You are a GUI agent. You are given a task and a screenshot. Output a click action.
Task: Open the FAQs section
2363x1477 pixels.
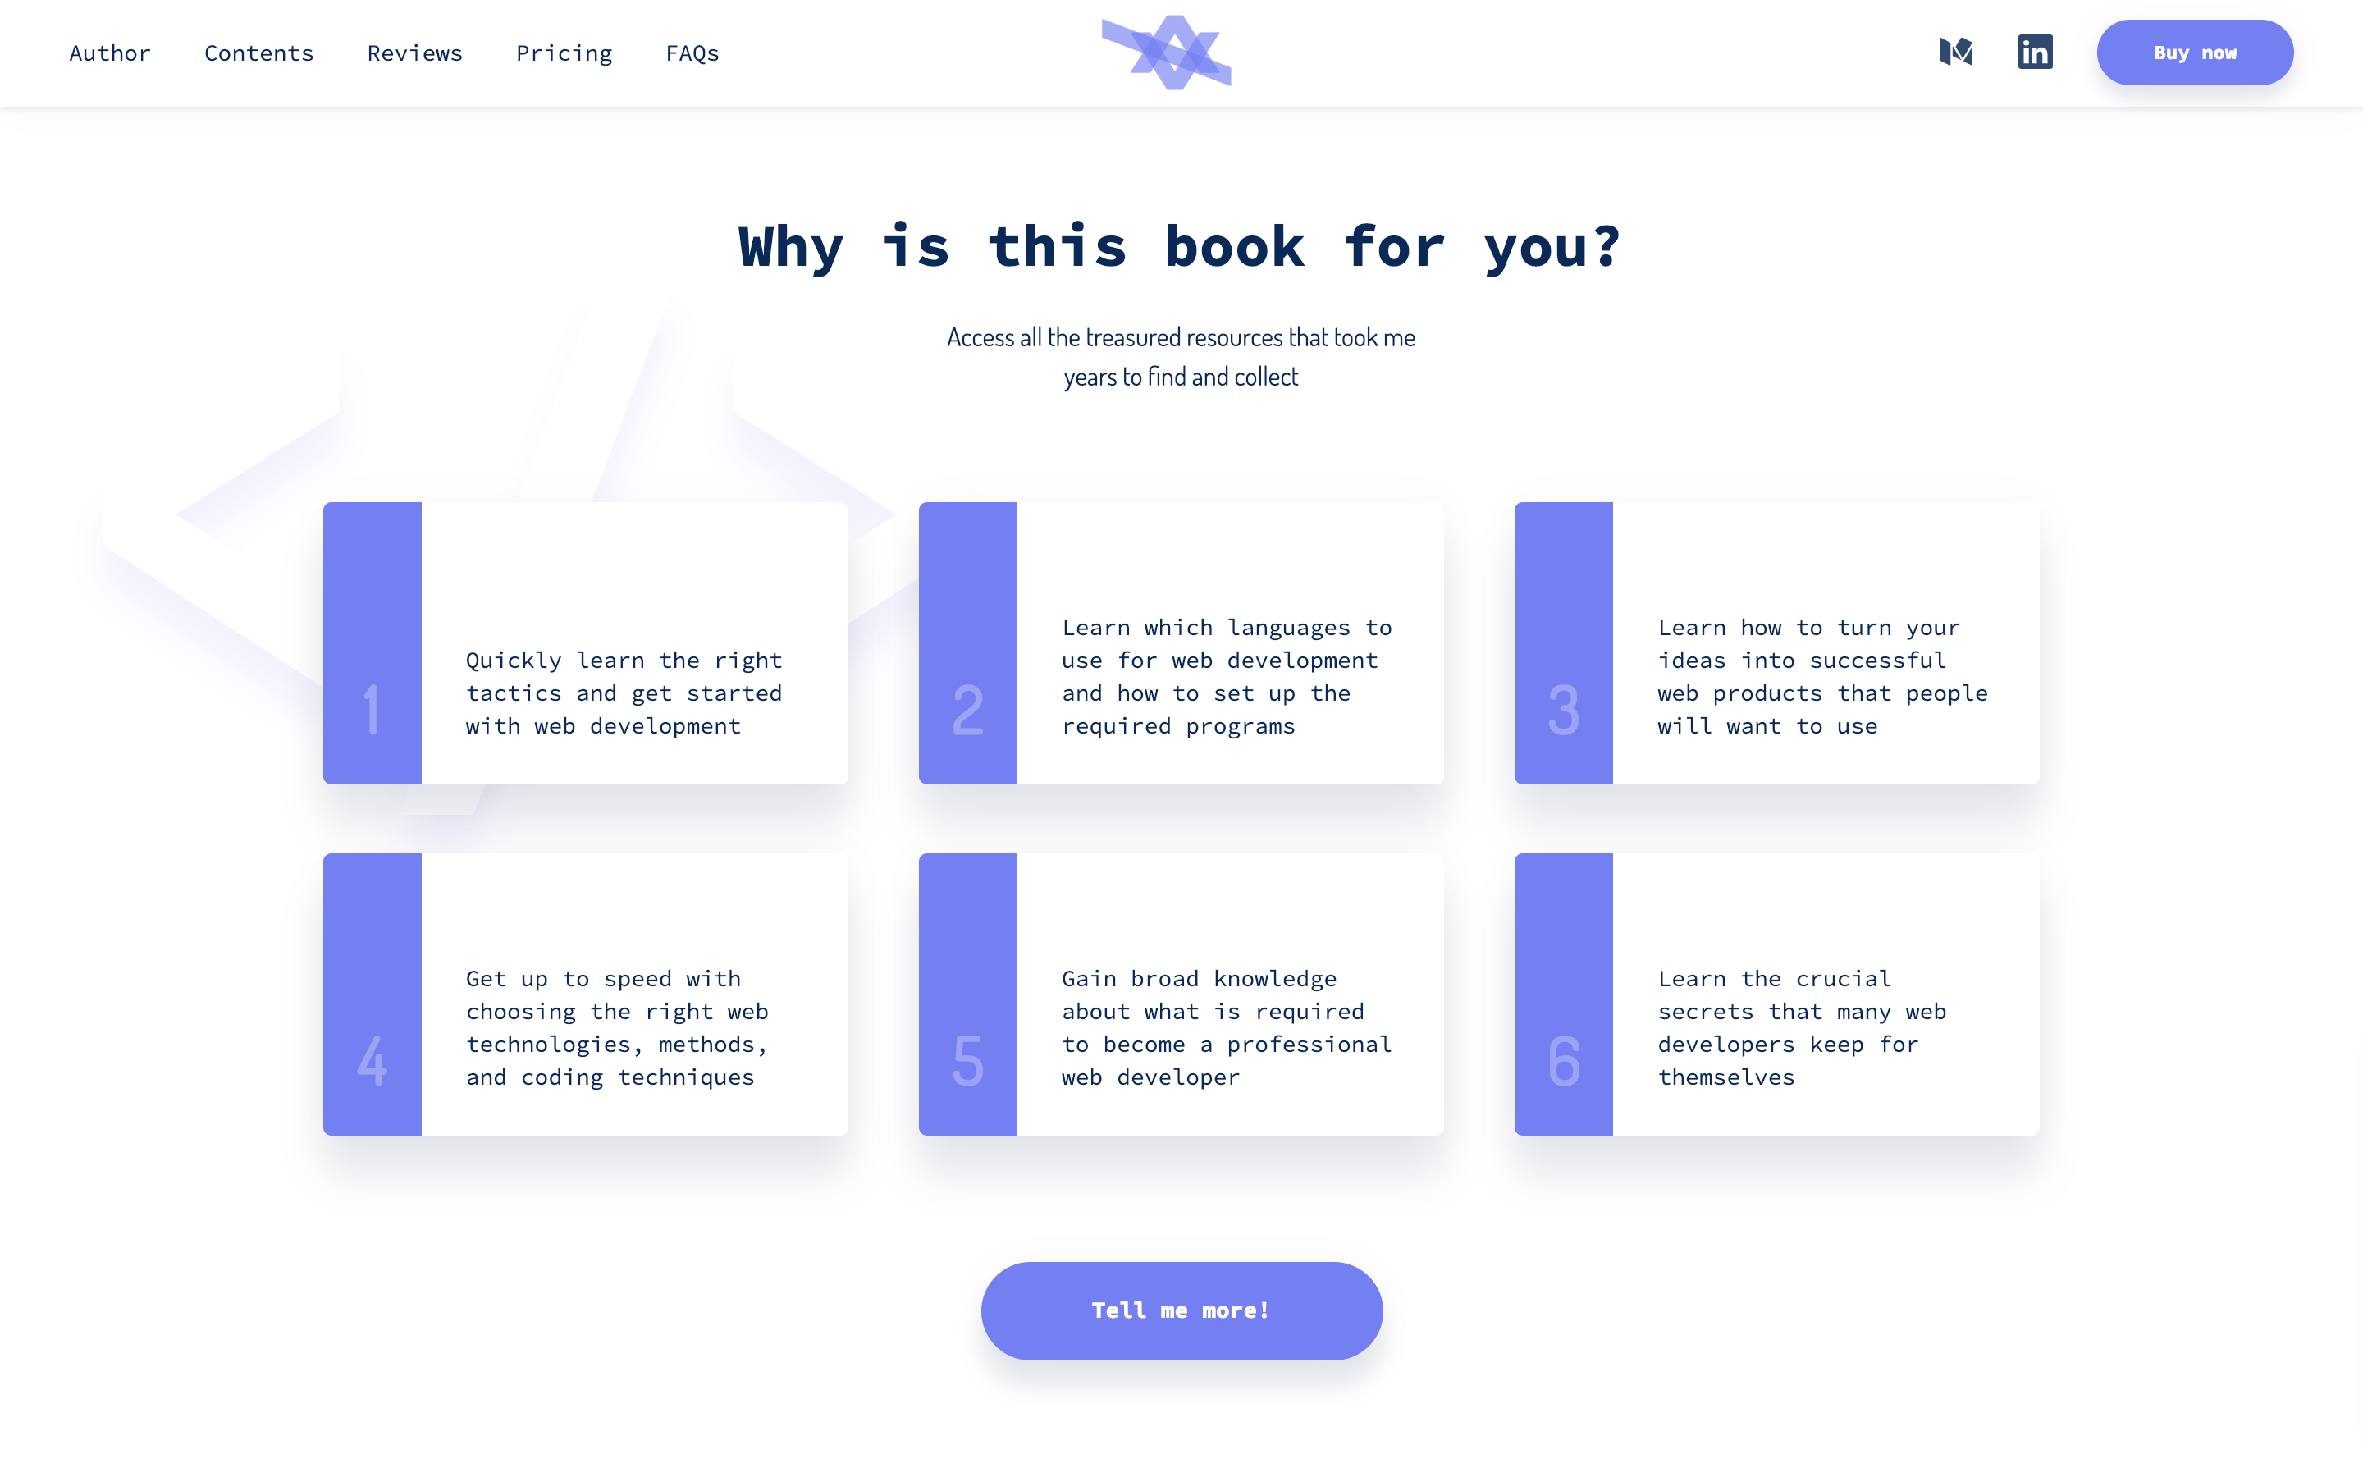(x=692, y=53)
